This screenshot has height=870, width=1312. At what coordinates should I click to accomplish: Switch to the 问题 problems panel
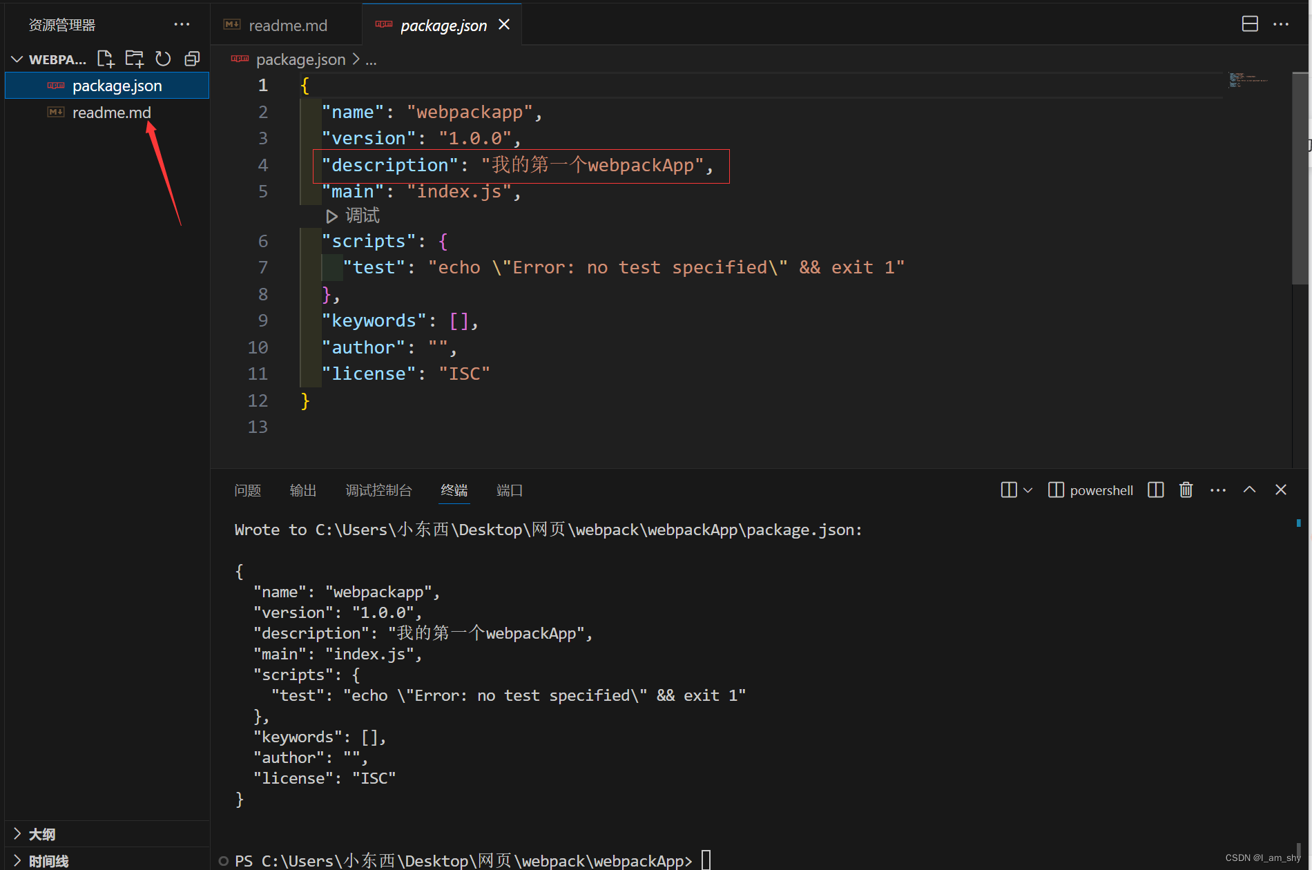point(247,490)
